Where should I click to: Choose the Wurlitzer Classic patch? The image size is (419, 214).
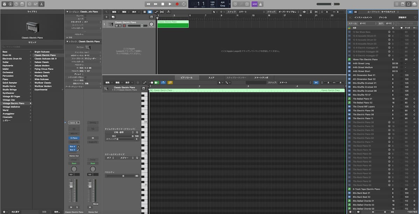coord(43,83)
